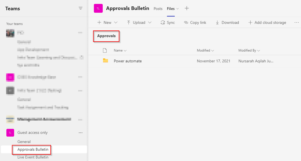Viewport: 301px width, 161px height.
Task: Open the General channel under Guest access only
Action: tap(24, 142)
